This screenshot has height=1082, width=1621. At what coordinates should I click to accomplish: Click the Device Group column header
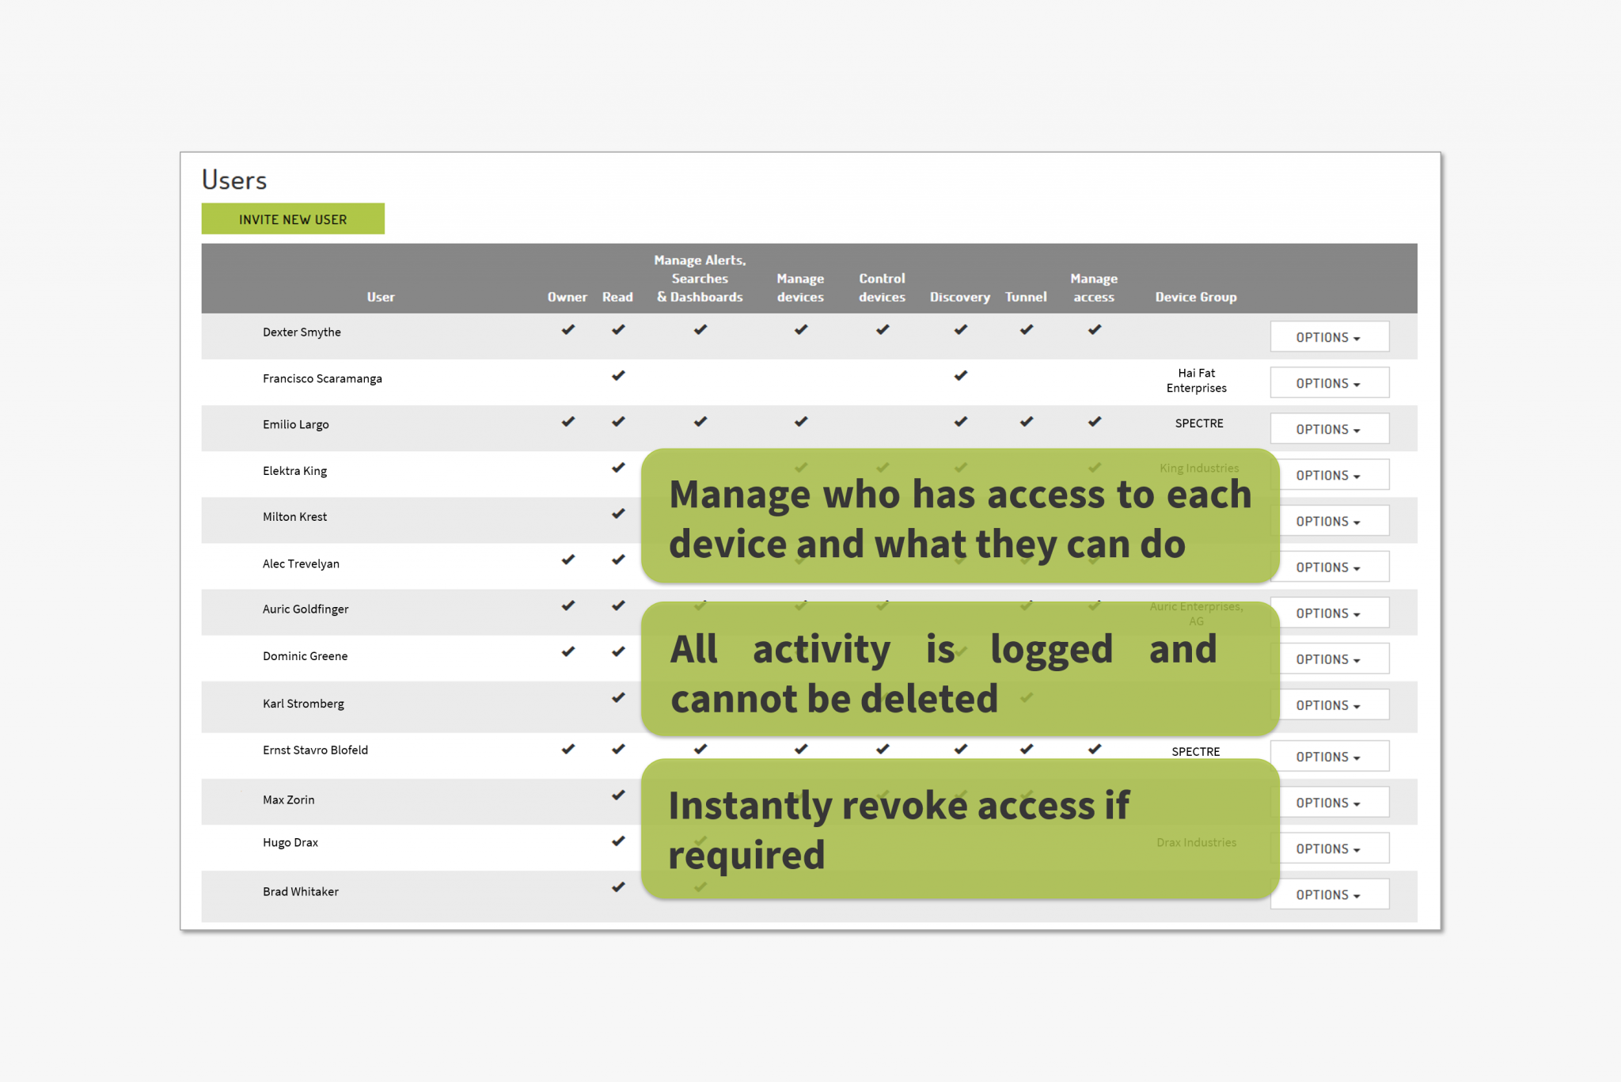point(1196,297)
